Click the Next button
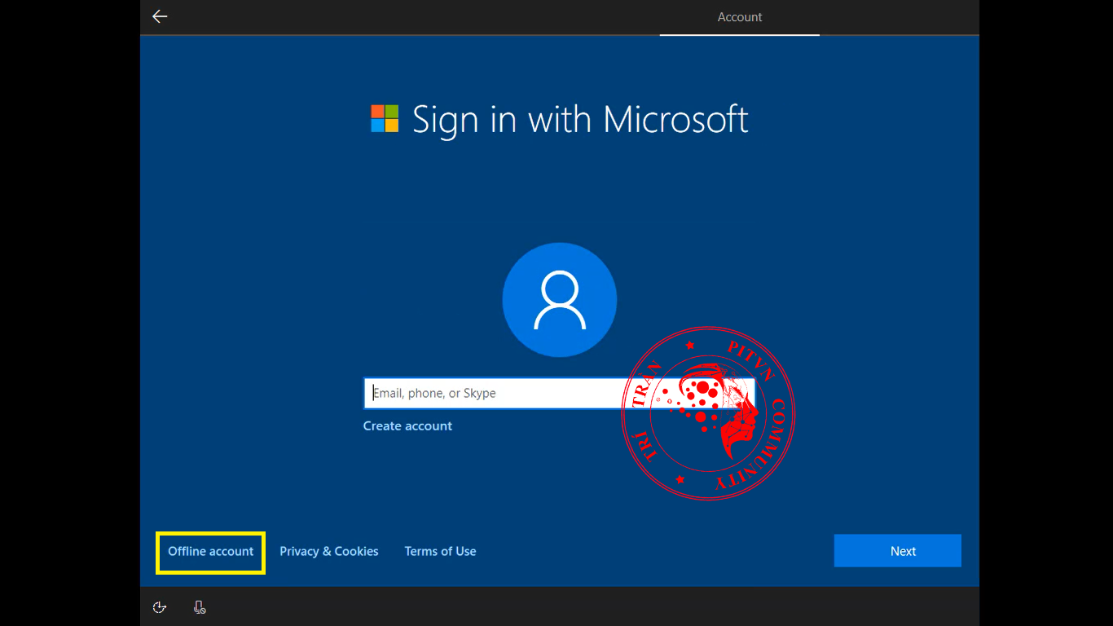 pyautogui.click(x=898, y=551)
